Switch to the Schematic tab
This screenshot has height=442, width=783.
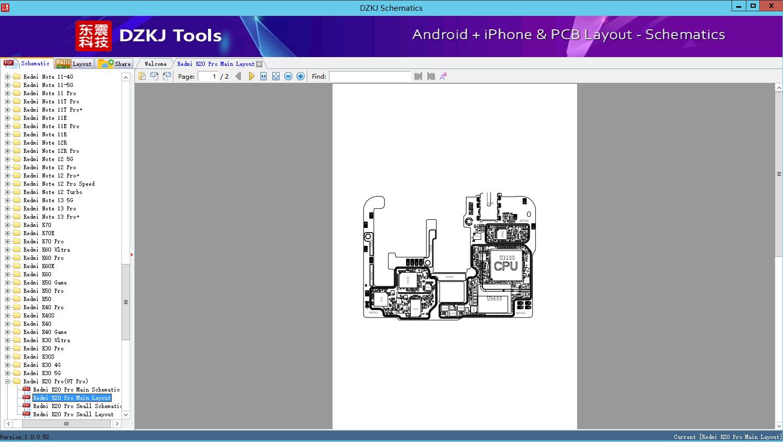pos(27,63)
